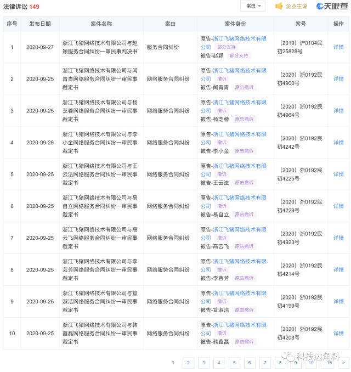Viewport: 351px width, 372px height.
Task: Open 详情 for case 浙0192民初4208号
Action: click(x=338, y=333)
